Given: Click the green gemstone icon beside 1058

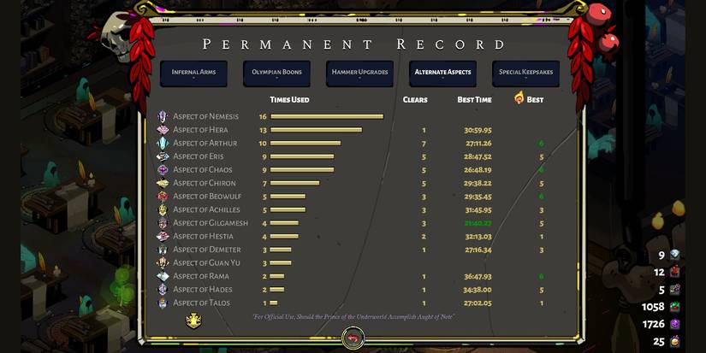Looking at the screenshot, I should [x=674, y=307].
